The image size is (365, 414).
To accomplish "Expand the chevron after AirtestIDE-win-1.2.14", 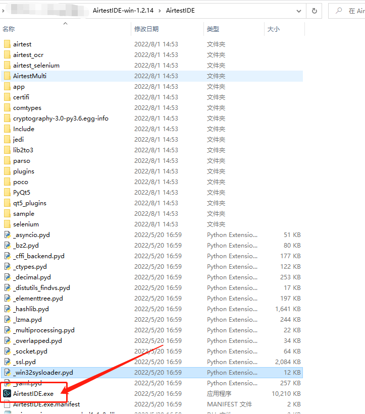I will coord(160,11).
